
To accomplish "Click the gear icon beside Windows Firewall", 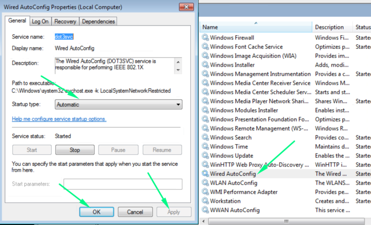I will click(205, 38).
